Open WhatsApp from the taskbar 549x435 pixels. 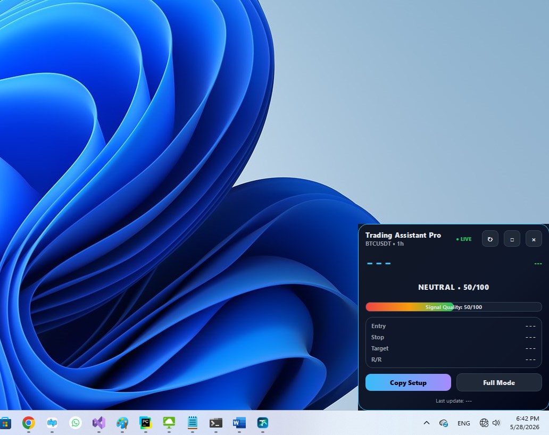click(x=76, y=423)
